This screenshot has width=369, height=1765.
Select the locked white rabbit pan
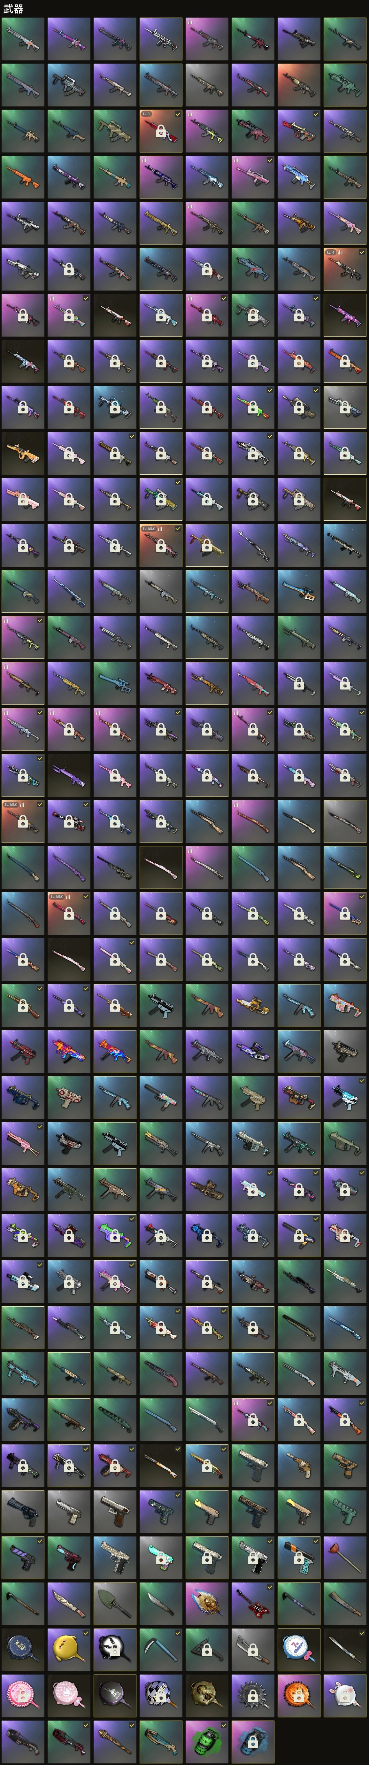[x=344, y=1696]
